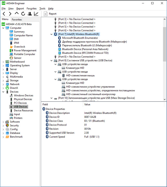Open the Help menu
Image resolution: width=167 pixels, height=187 pixels.
[51, 9]
